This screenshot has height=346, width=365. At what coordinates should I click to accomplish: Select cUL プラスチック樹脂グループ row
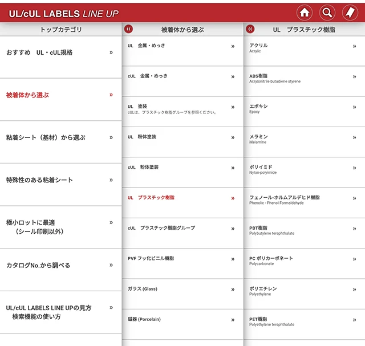click(x=182, y=233)
